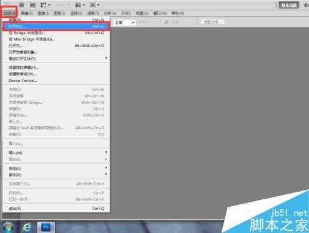Choose 打开为 Alt+Shift+Ctrl+O entry
Image resolution: width=309 pixels, height=233 pixels.
click(x=56, y=46)
